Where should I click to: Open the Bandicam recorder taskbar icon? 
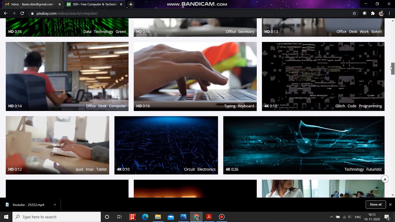pyautogui.click(x=222, y=217)
